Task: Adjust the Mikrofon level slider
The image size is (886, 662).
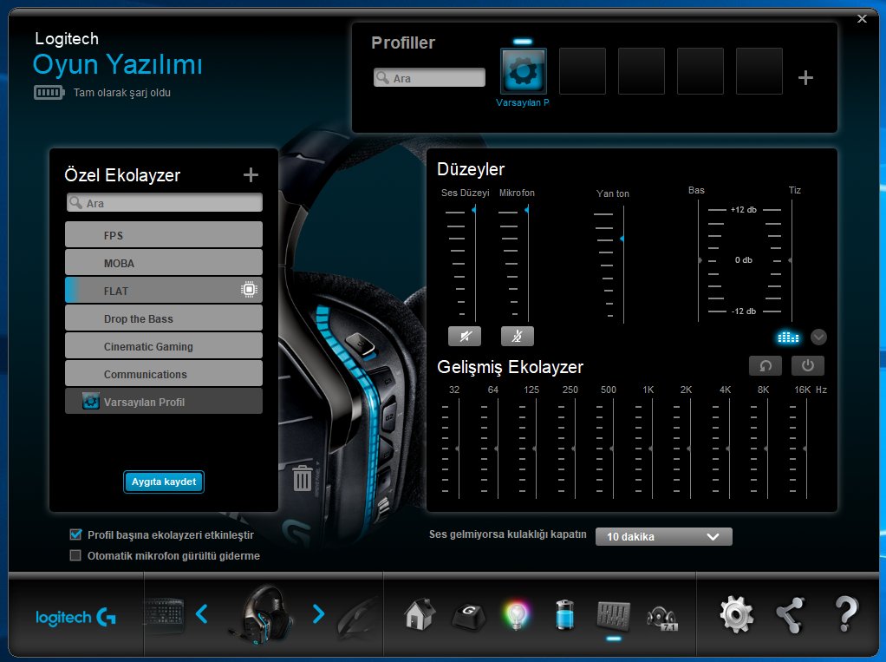Action: (527, 210)
